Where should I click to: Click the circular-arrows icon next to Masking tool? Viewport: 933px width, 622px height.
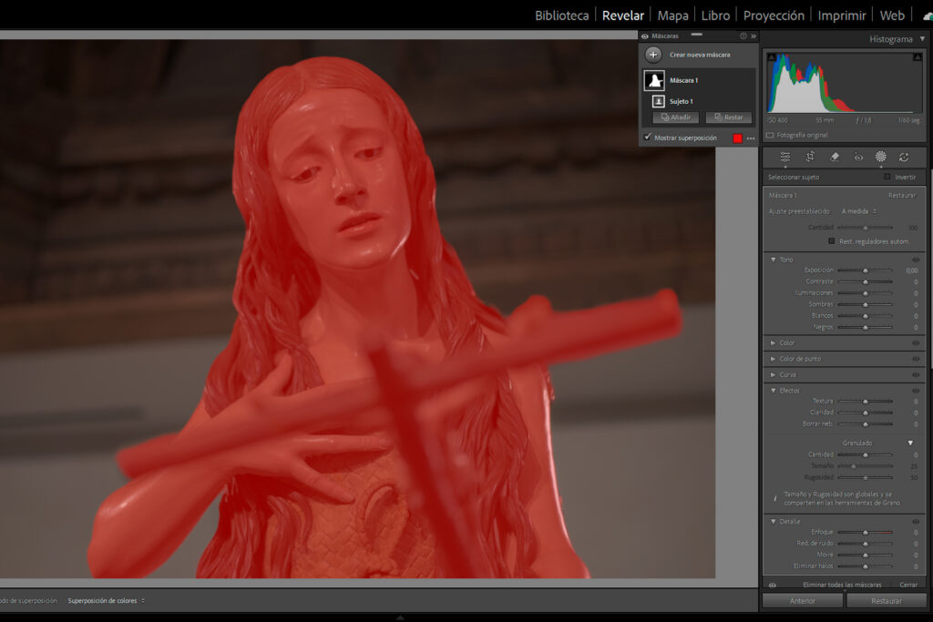[x=904, y=157]
